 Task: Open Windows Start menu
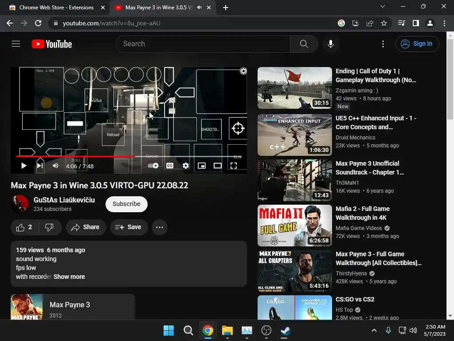[168, 330]
